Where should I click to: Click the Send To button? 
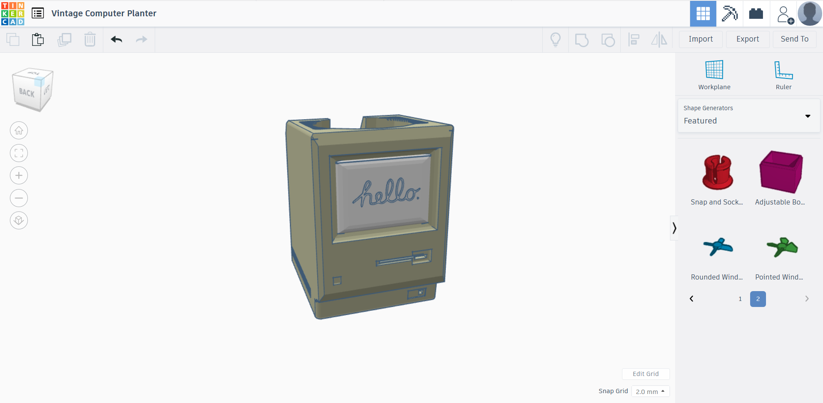795,39
